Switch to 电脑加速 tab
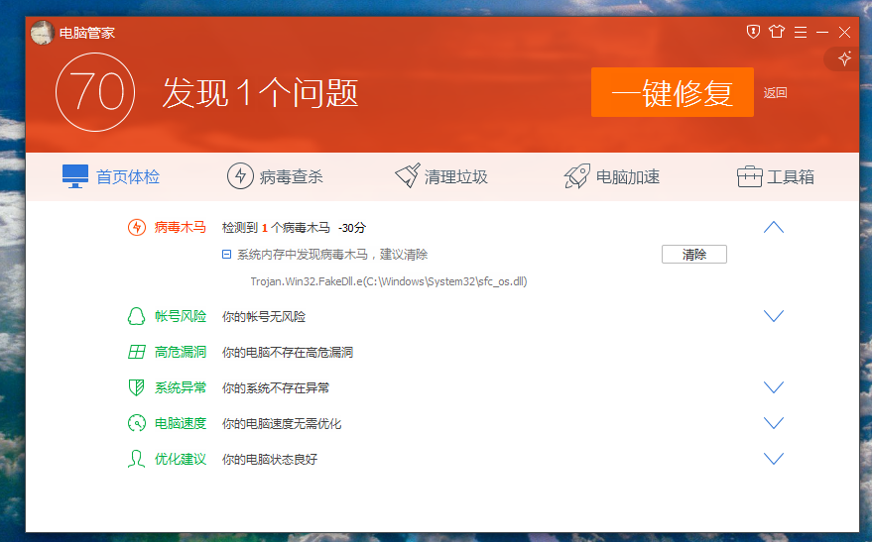Screen dimensions: 872x542 tap(612, 176)
